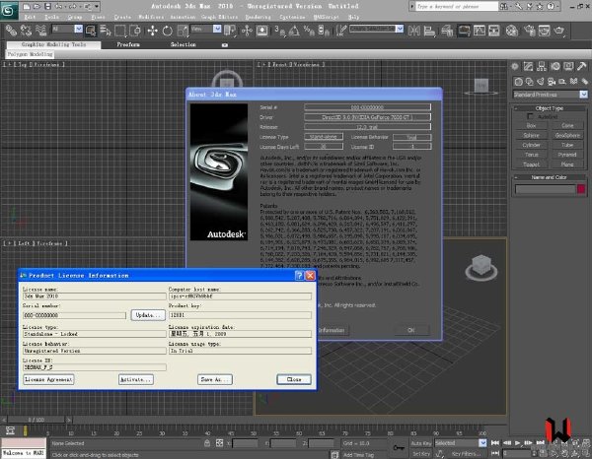Click the Edit Named Selection Sets icon
Screen dimensions: 592x459
[341, 31]
